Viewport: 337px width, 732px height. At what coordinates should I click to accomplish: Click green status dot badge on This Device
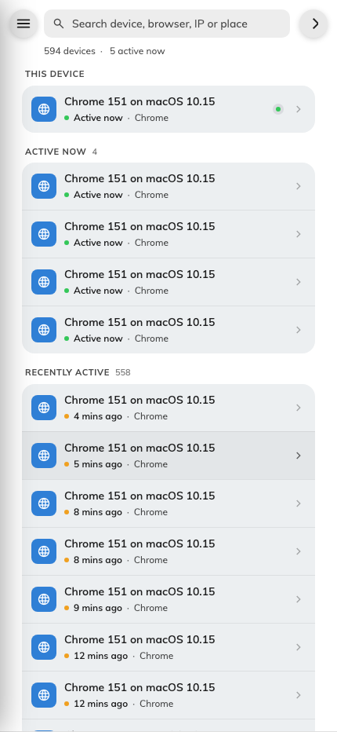point(278,109)
